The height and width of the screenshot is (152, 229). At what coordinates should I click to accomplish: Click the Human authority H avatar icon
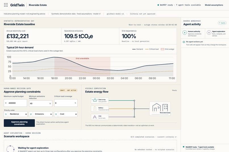pyautogui.click(x=185, y=33)
